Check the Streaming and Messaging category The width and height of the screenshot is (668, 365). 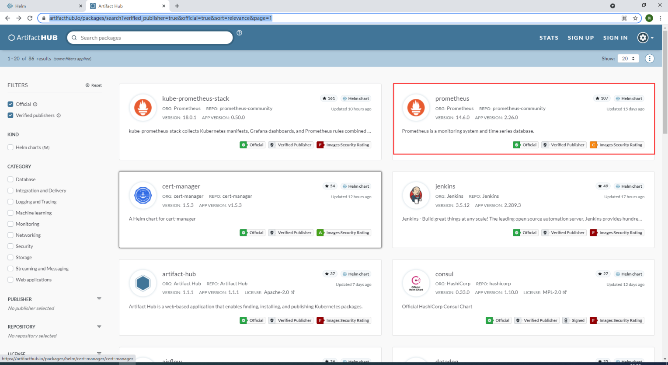click(x=10, y=269)
